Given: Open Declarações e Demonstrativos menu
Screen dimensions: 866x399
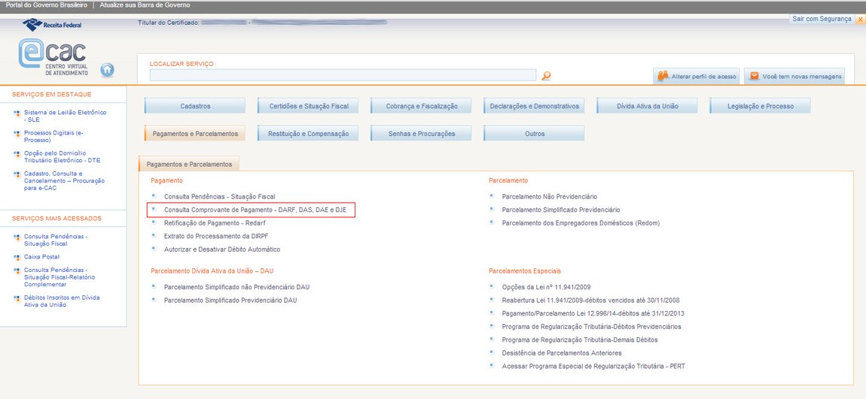Looking at the screenshot, I should tap(534, 106).
